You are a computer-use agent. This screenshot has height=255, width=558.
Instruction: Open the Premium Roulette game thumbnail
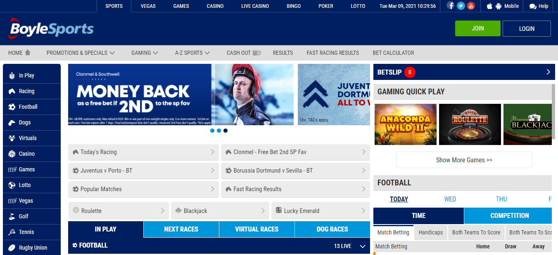[470, 124]
